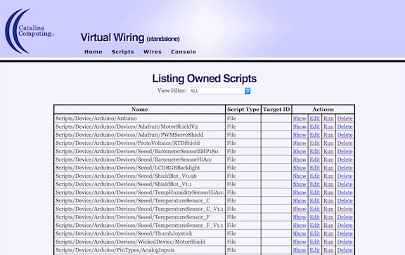Show the Adafruit MotorShieldV2 script
The image size is (405, 255).
coord(300,126)
